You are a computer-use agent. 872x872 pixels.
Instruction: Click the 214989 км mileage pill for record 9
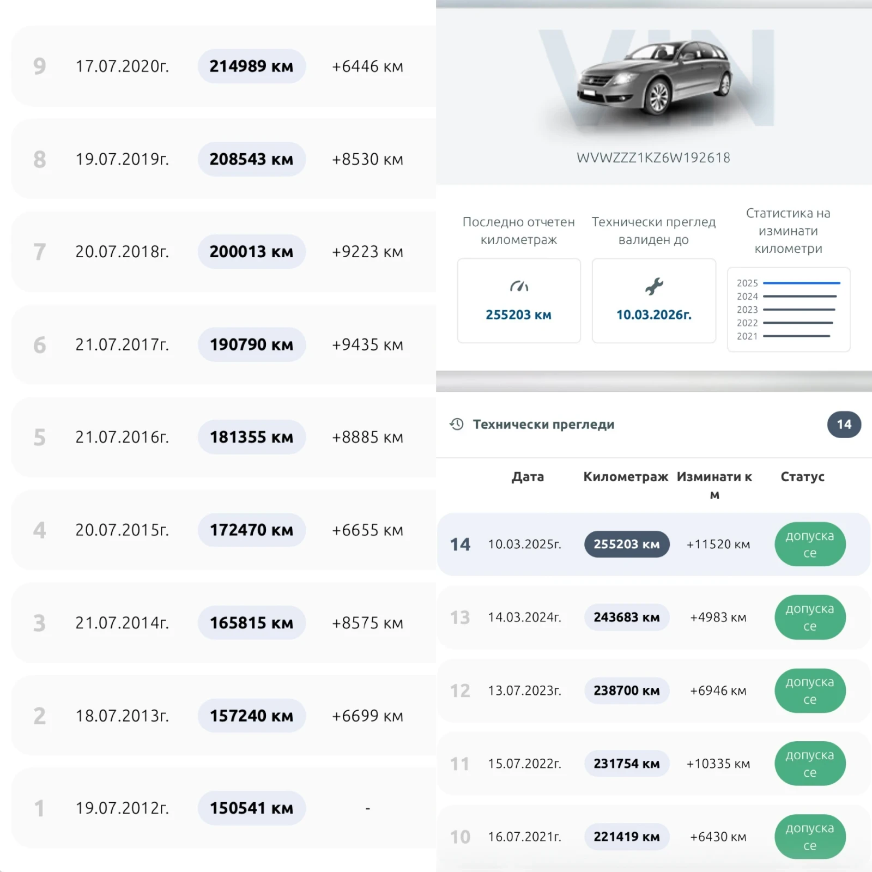click(x=251, y=66)
